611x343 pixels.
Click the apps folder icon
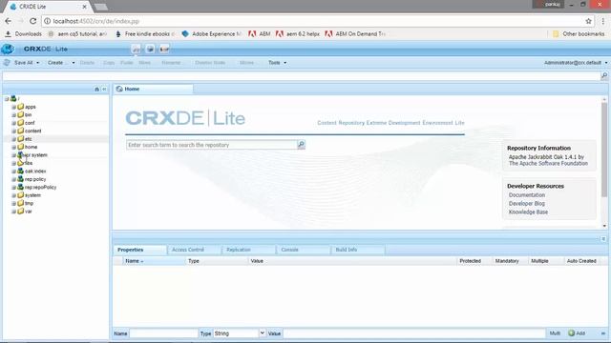(x=21, y=107)
